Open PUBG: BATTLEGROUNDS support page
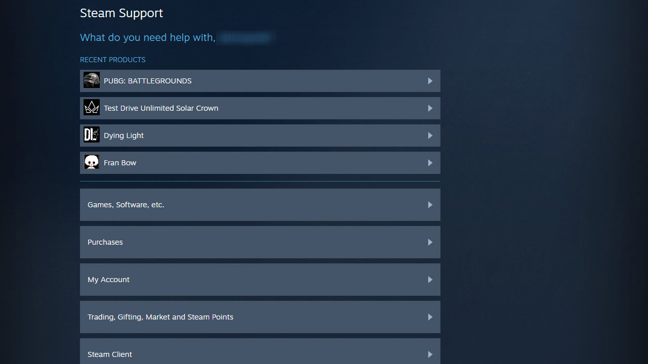The width and height of the screenshot is (648, 364). click(x=147, y=81)
